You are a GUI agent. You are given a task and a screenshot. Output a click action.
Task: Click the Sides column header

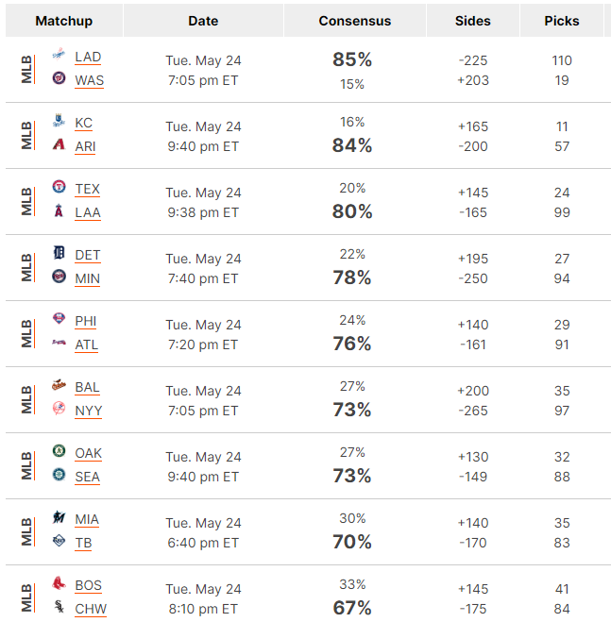472,21
